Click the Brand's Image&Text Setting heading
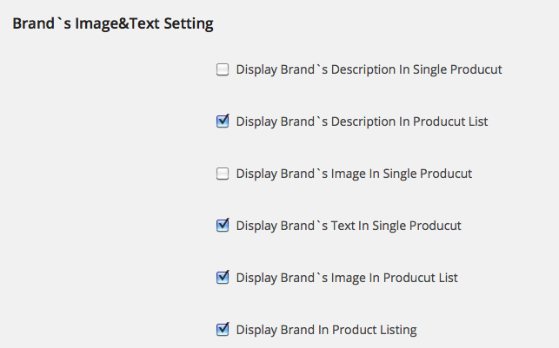559x348 pixels. [x=112, y=24]
